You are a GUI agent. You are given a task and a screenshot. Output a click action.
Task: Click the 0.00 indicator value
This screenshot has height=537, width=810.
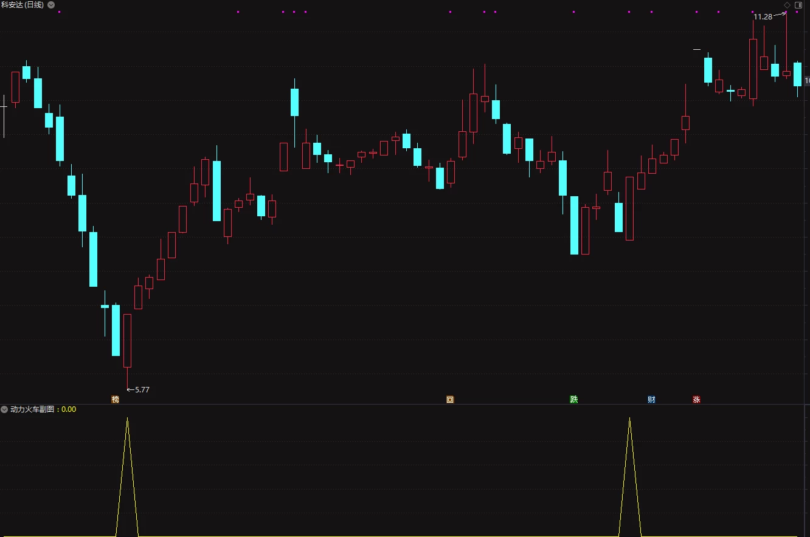click(69, 409)
